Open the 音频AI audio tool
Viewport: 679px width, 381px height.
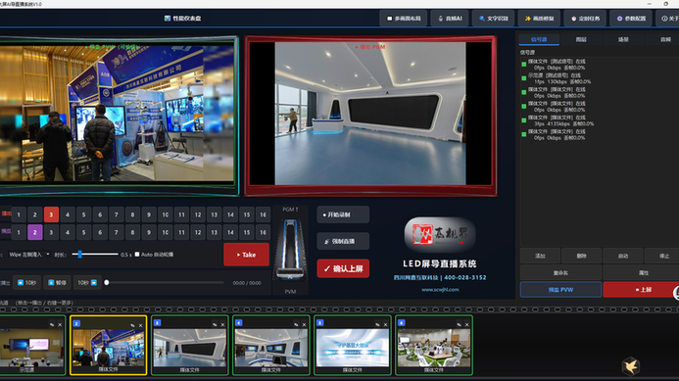(449, 19)
